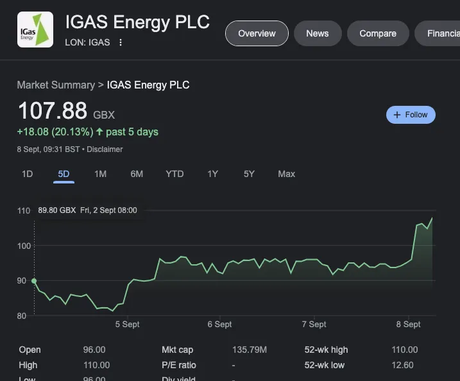
Task: Open the Market Summary breadcrumb link
Action: click(x=56, y=85)
